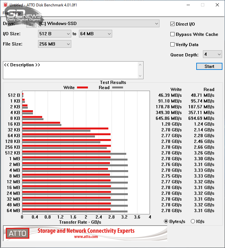
Task: Click the '3.26 GB/s' read value
Action: pos(204,153)
